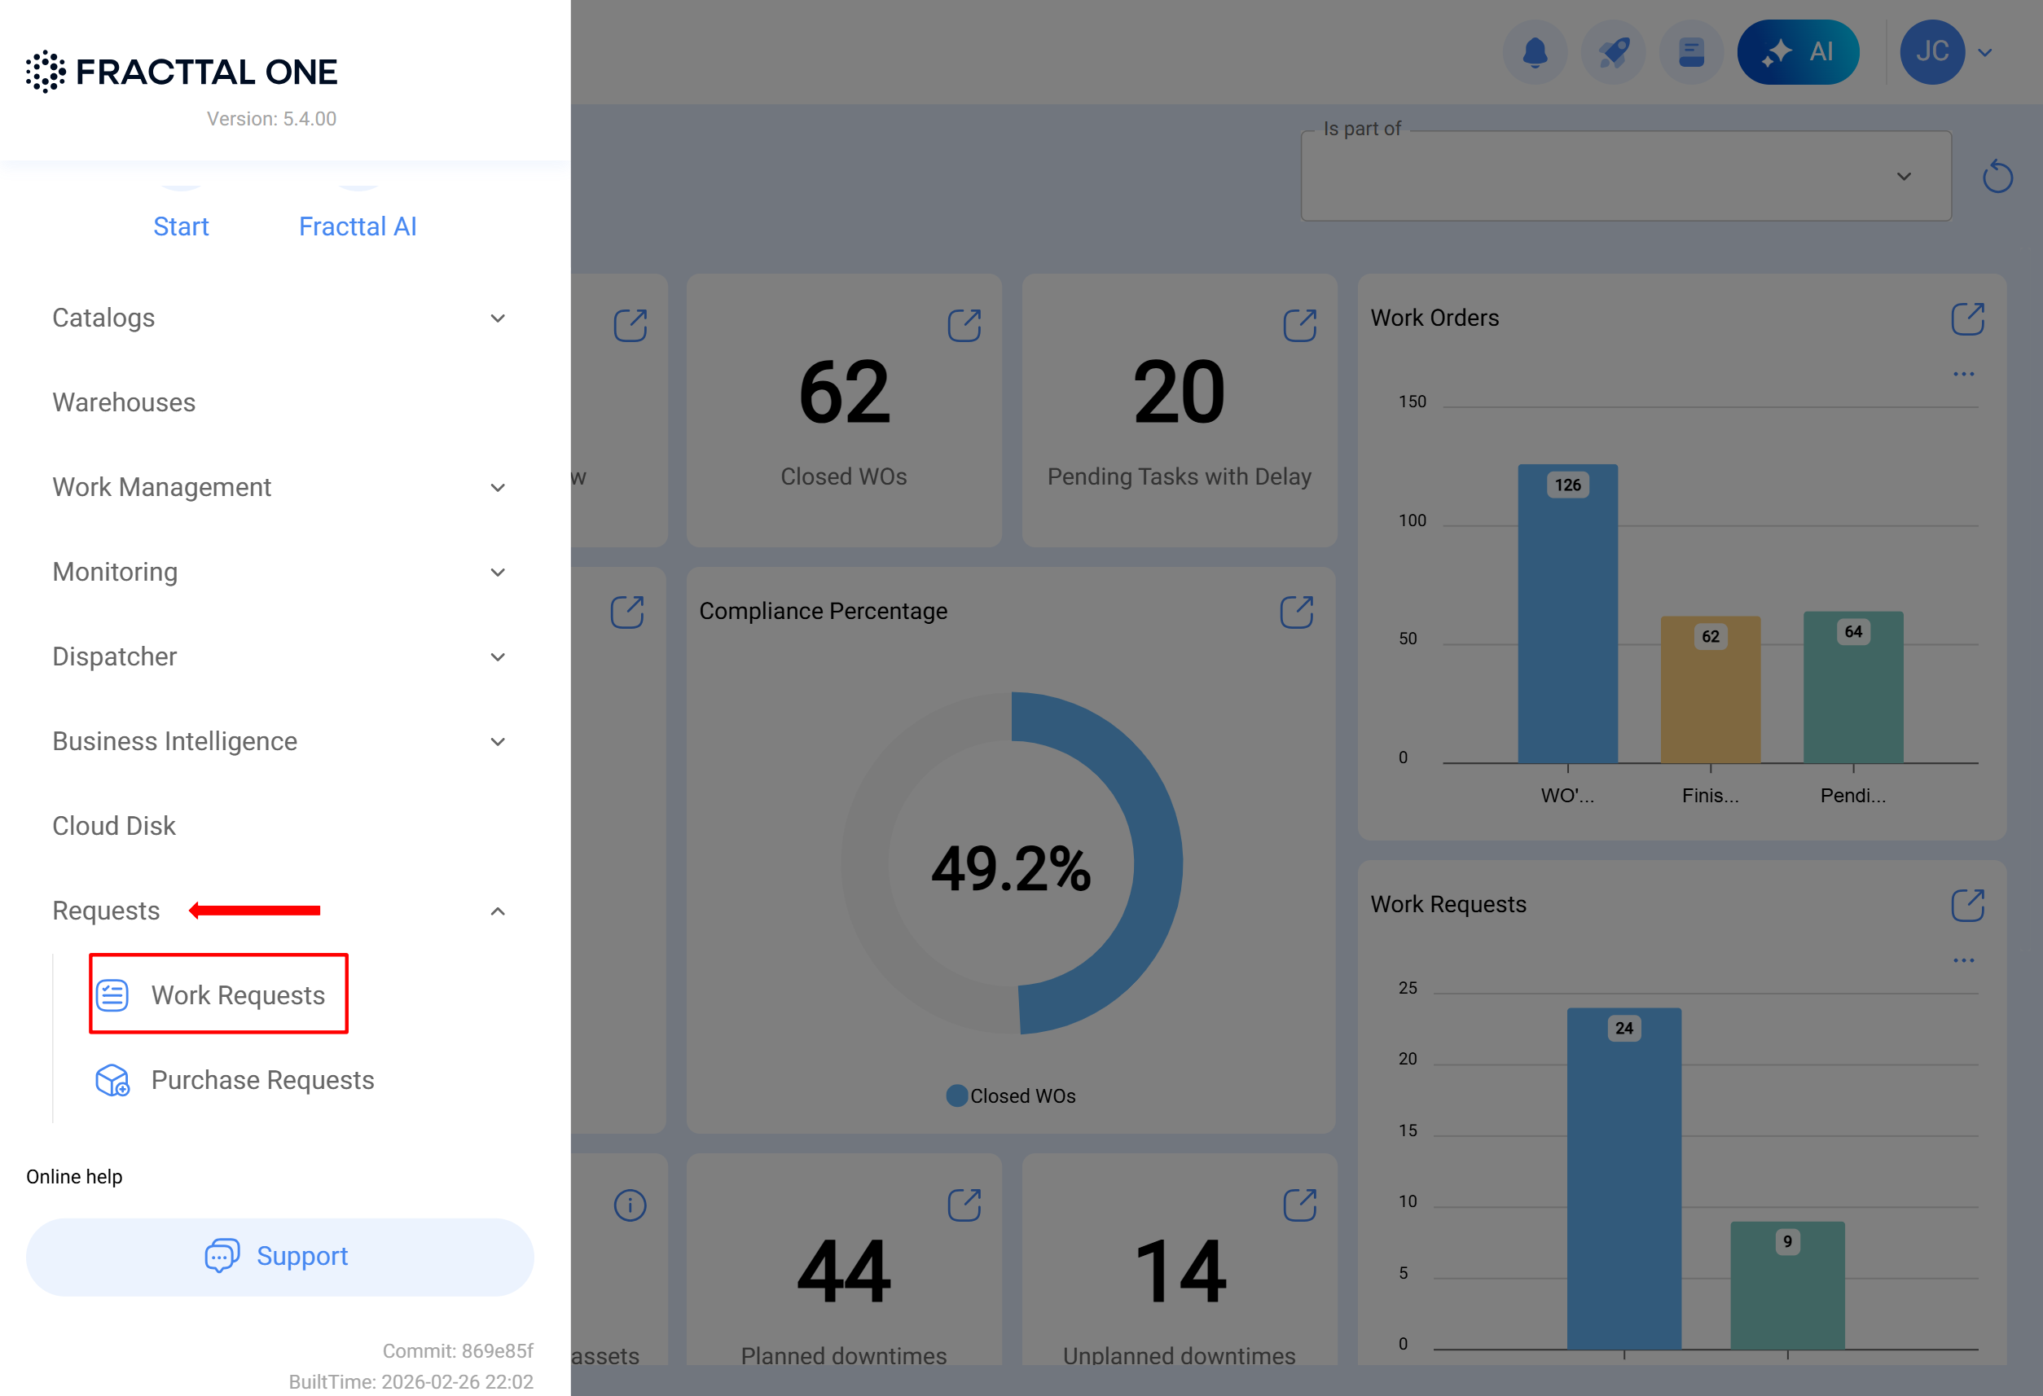Open the Fracttal AI link
This screenshot has width=2043, height=1396.
(x=357, y=226)
